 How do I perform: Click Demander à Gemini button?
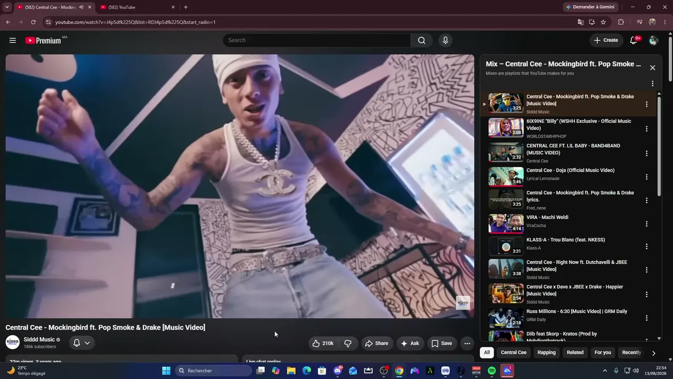click(589, 7)
